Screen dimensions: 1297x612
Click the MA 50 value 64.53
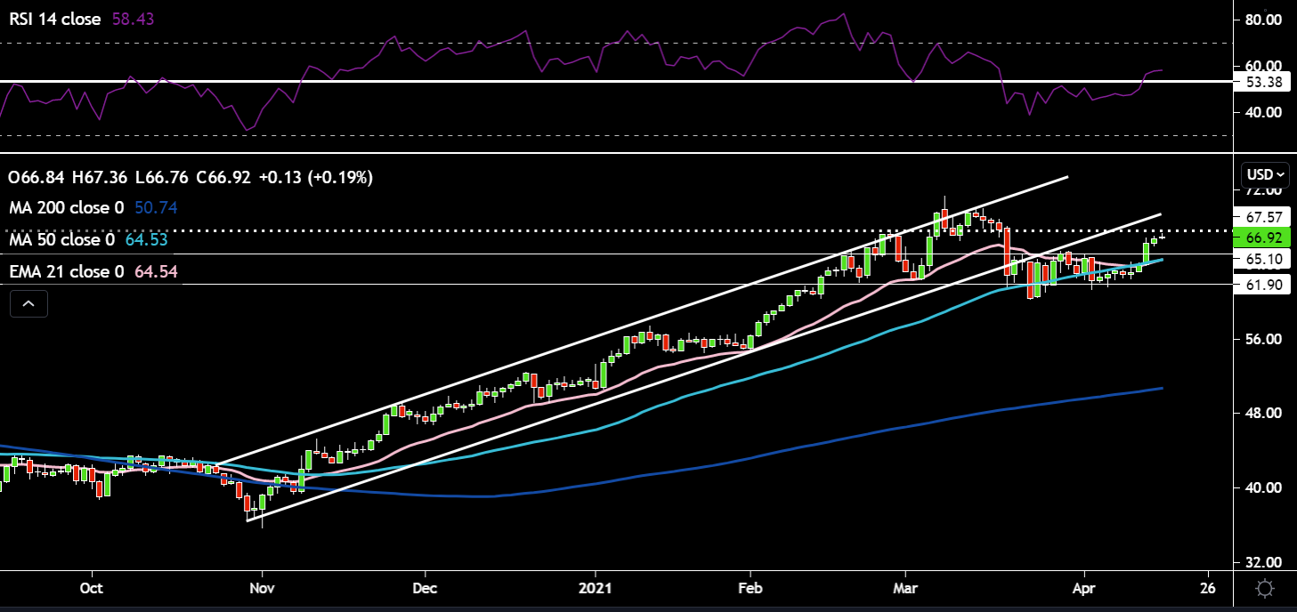point(146,240)
